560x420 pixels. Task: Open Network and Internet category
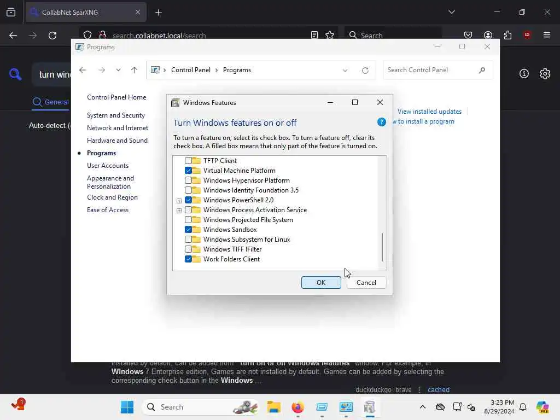click(118, 128)
